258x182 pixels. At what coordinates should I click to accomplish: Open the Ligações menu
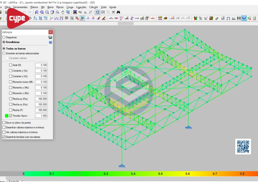[81, 7]
